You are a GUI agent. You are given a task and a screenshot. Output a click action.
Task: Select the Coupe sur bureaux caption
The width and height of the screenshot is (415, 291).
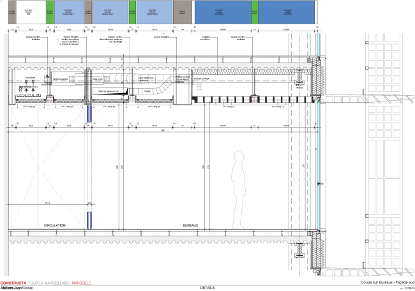pos(382,282)
